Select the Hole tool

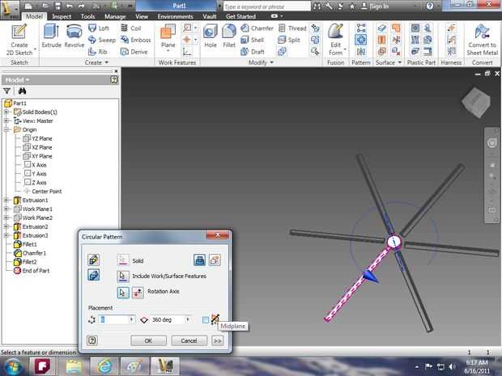pyautogui.click(x=211, y=36)
